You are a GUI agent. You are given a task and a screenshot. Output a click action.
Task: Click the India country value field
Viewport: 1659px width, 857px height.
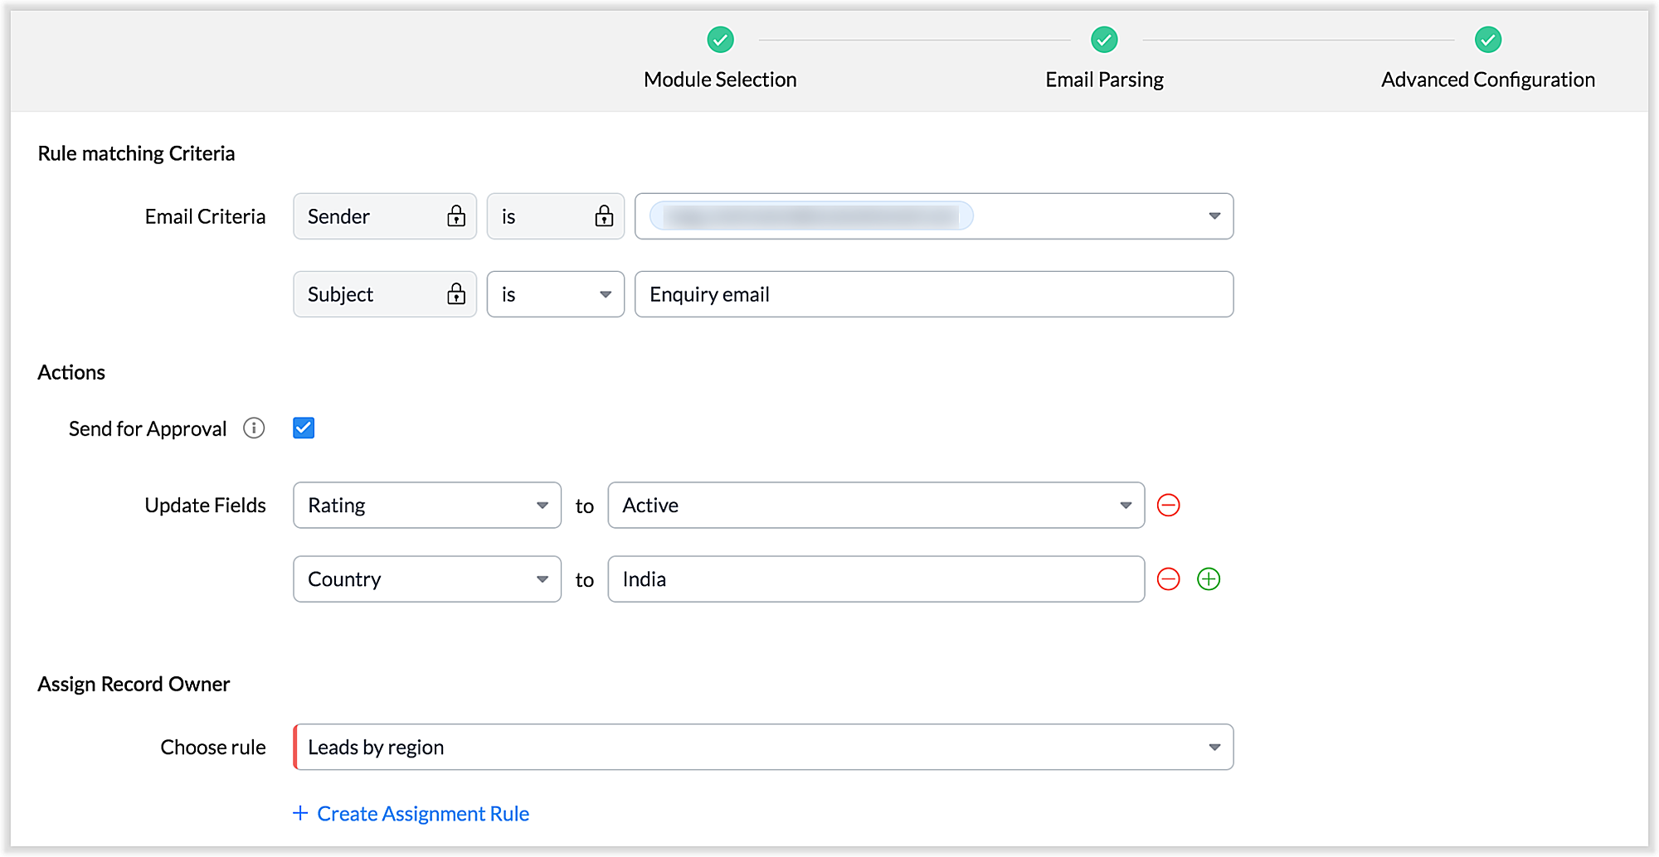(875, 579)
